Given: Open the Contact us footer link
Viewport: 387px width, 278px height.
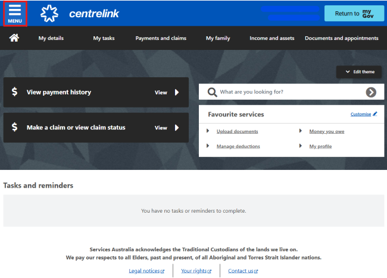Looking at the screenshot, I should point(242,271).
